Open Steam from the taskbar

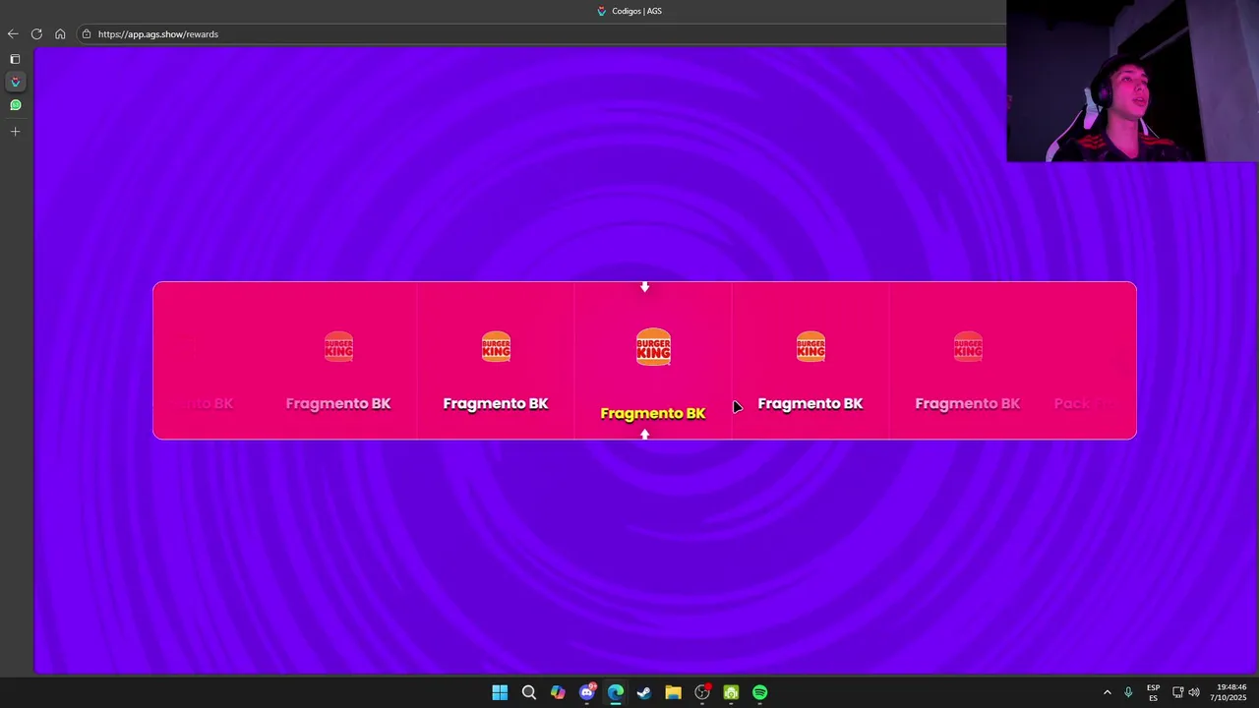644,692
